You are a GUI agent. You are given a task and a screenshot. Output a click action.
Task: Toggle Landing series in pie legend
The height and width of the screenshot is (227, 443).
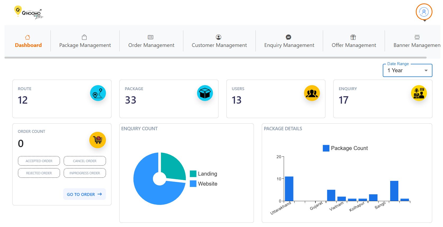[203, 174]
